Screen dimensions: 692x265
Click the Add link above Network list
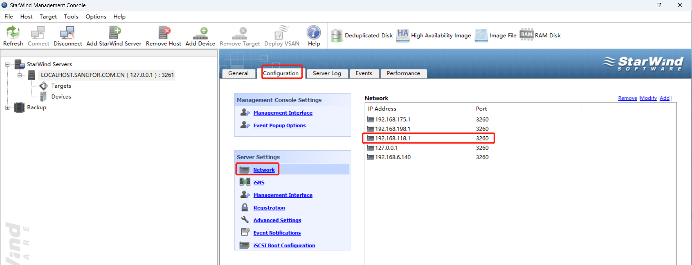pyautogui.click(x=665, y=98)
